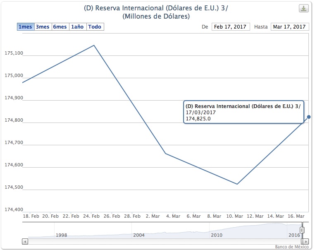Click the chart download/export icon
Viewport: 315px width, 250px height.
303,9
